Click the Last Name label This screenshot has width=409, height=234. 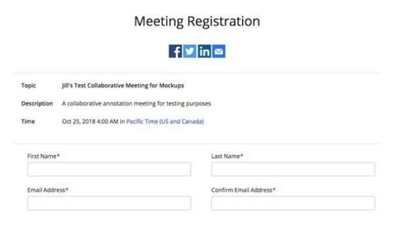coord(226,156)
